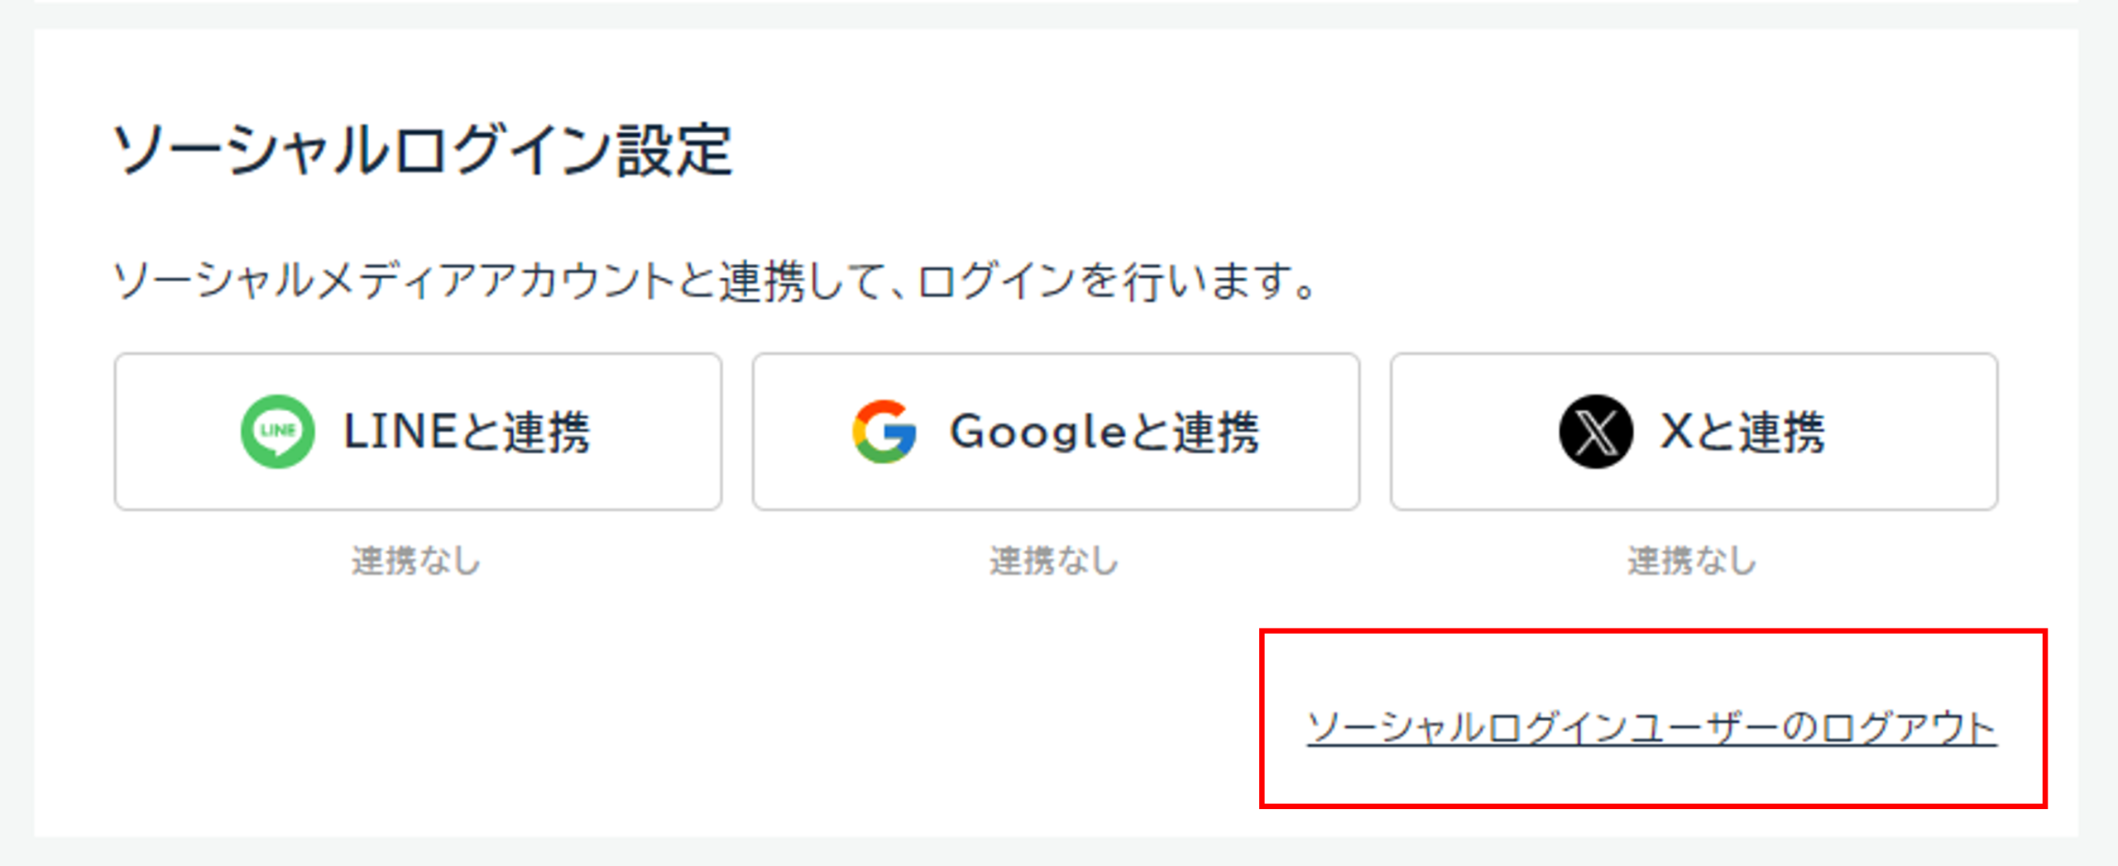Click the ソーシャルログイン設定 heading
2118x866 pixels.
tap(422, 151)
